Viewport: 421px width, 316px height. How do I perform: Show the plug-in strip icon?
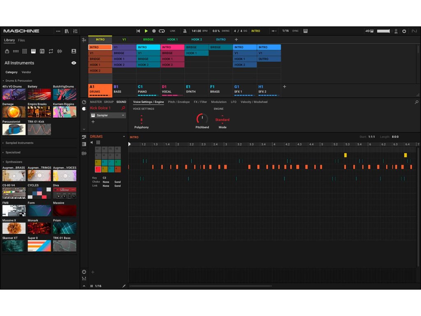[84, 109]
